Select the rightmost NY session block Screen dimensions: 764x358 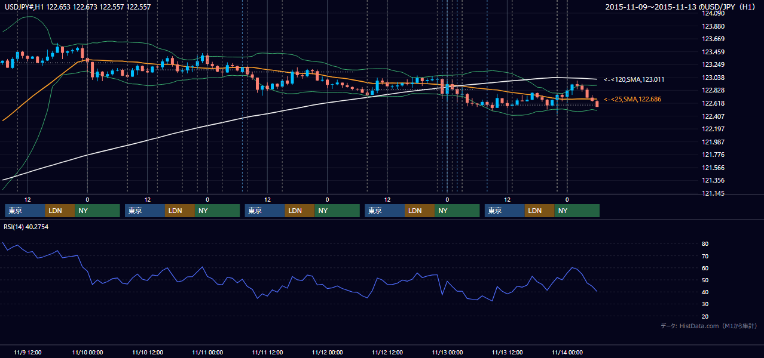pyautogui.click(x=577, y=211)
